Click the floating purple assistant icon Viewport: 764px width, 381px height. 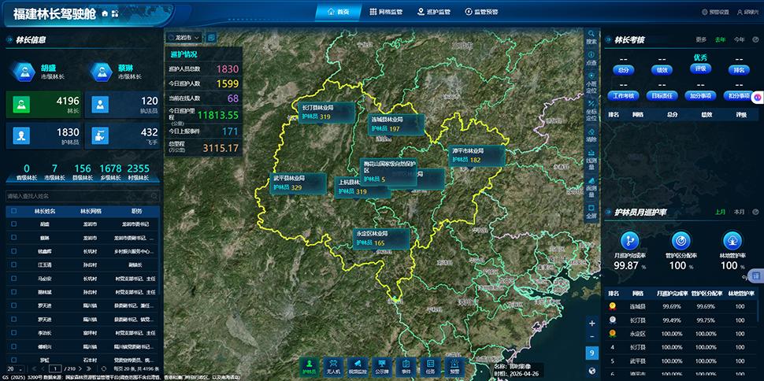tap(758, 97)
